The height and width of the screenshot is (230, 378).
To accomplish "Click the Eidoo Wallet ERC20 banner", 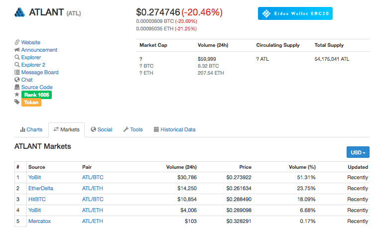I will [295, 13].
